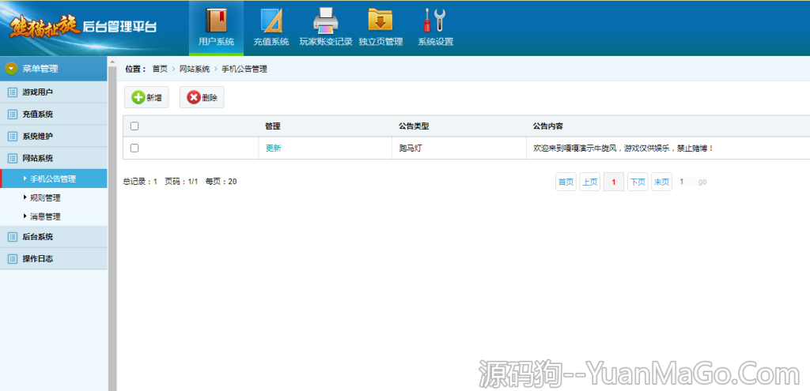Screen dimensions: 810x391
Task: Click the 管理 column header
Action: pyautogui.click(x=273, y=126)
